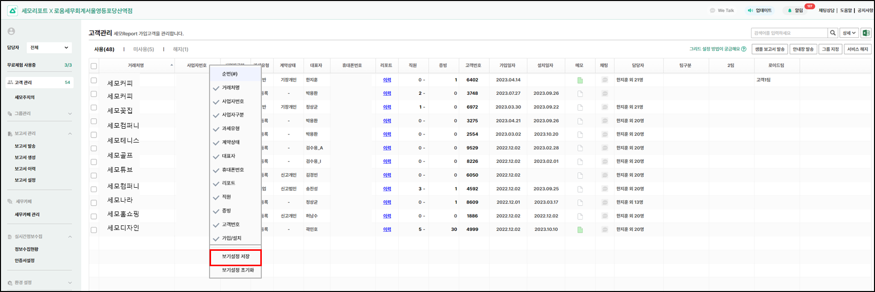Switch to the 미사용(5) tab
This screenshot has width=875, height=292.
pyautogui.click(x=143, y=49)
